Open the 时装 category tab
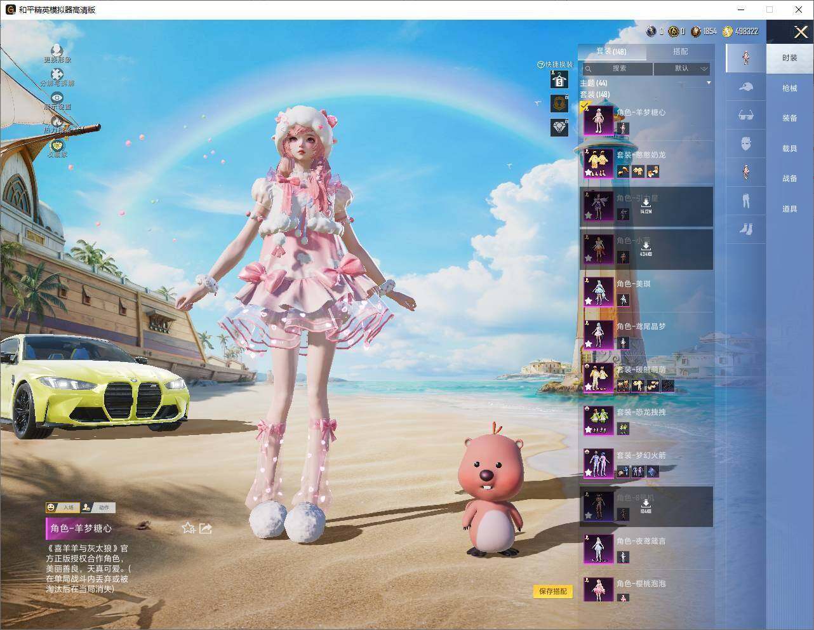 (x=790, y=58)
